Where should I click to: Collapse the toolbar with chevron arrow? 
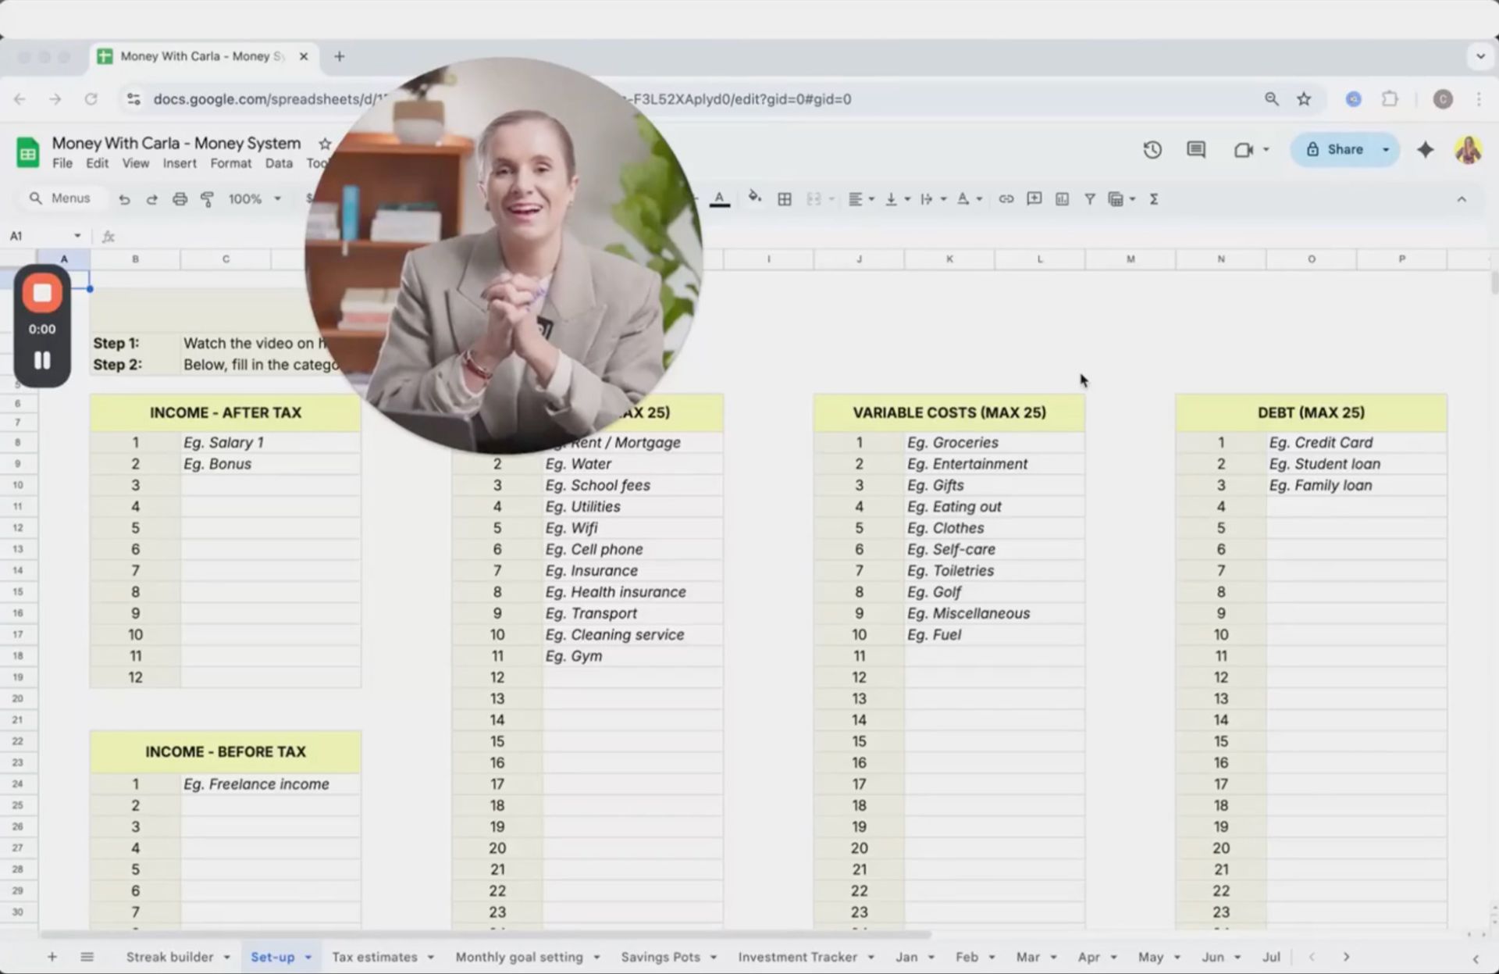1461,199
